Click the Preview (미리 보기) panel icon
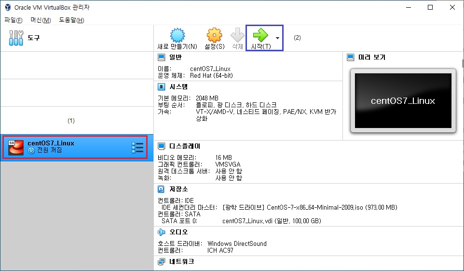The height and width of the screenshot is (271, 464). [x=350, y=57]
